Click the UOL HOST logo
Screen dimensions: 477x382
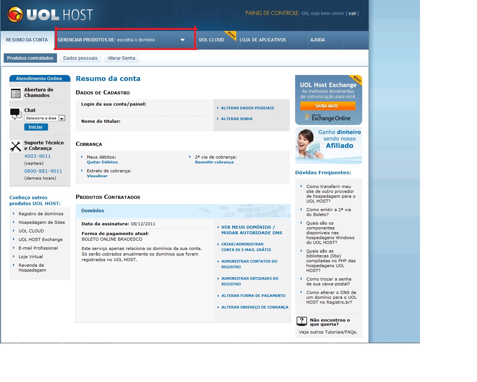click(50, 15)
